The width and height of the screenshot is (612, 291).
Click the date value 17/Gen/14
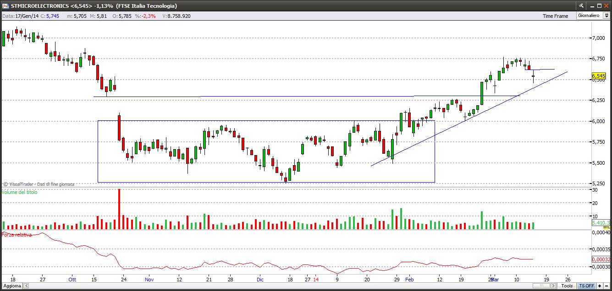(x=26, y=16)
